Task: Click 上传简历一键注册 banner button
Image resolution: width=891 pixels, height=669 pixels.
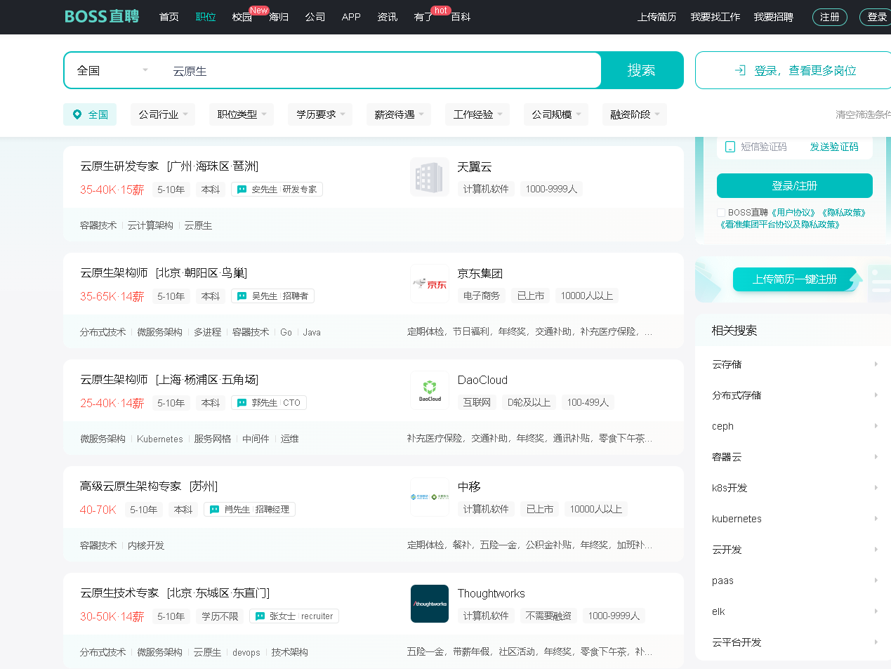Action: coord(795,279)
